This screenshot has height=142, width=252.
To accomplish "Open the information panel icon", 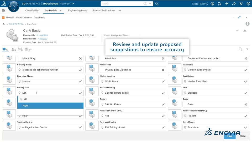I will pyautogui.click(x=248, y=24).
